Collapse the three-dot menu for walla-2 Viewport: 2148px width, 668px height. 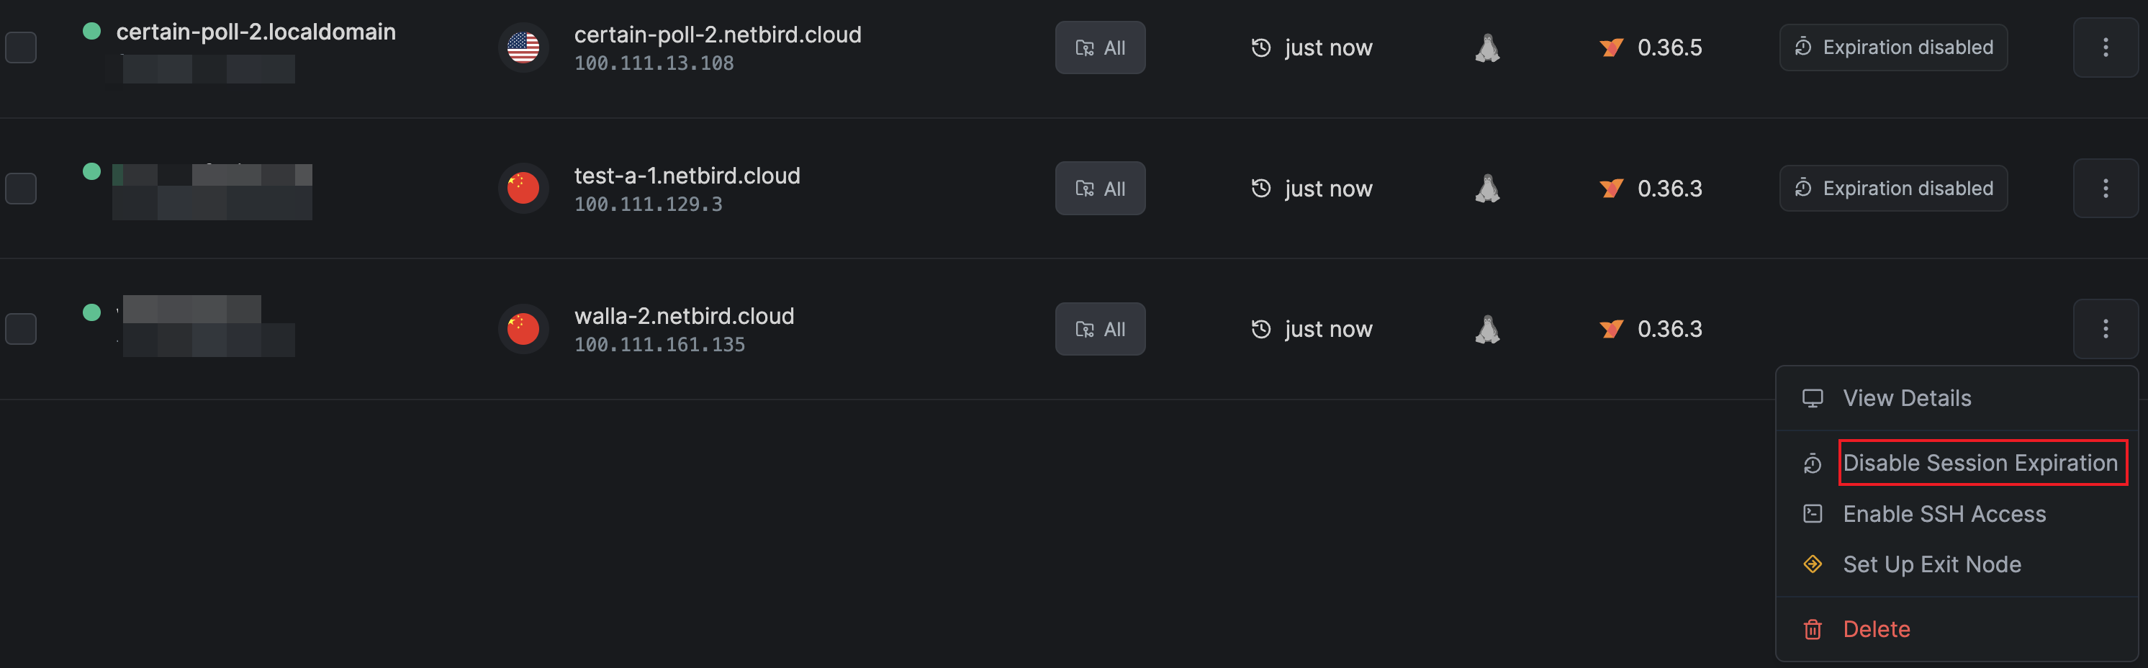click(x=2105, y=330)
